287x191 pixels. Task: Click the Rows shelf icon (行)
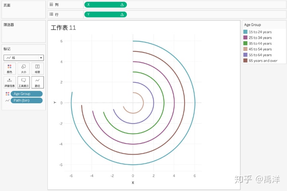51,14
